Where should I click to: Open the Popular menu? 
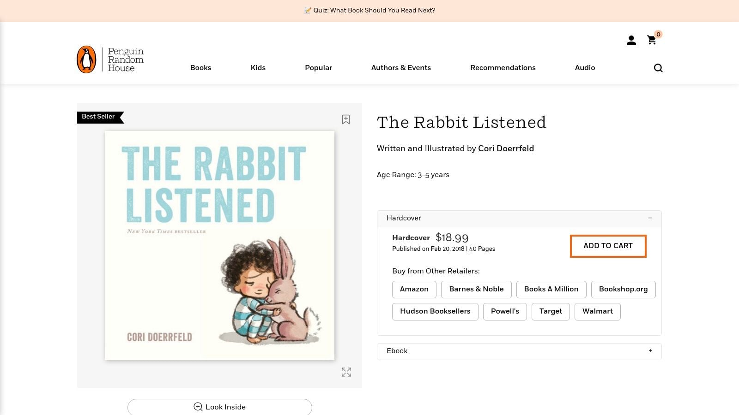(x=318, y=68)
